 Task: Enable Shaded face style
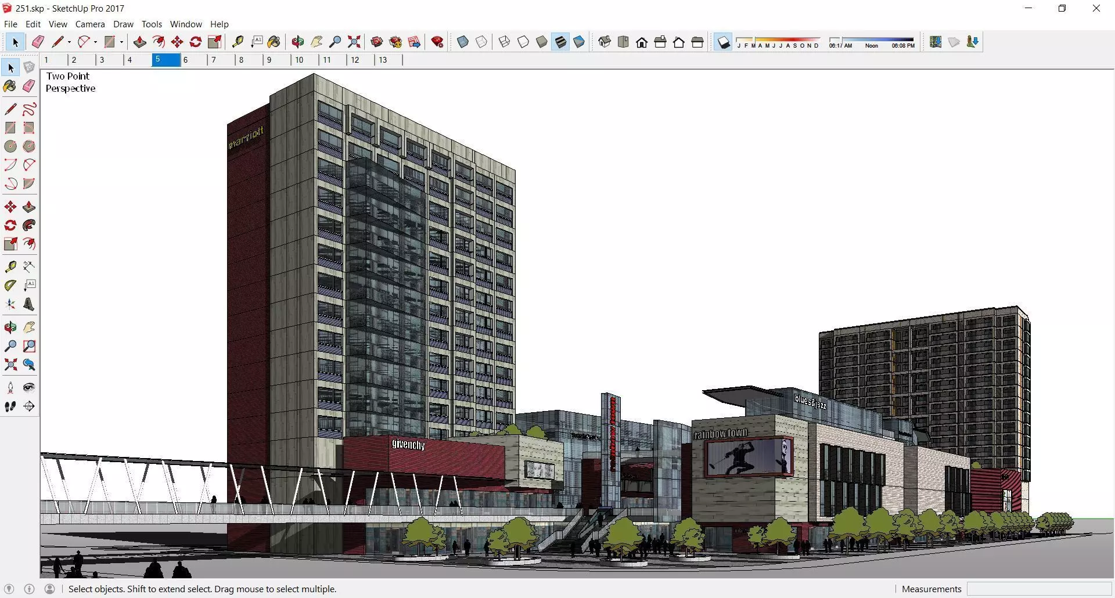(542, 42)
